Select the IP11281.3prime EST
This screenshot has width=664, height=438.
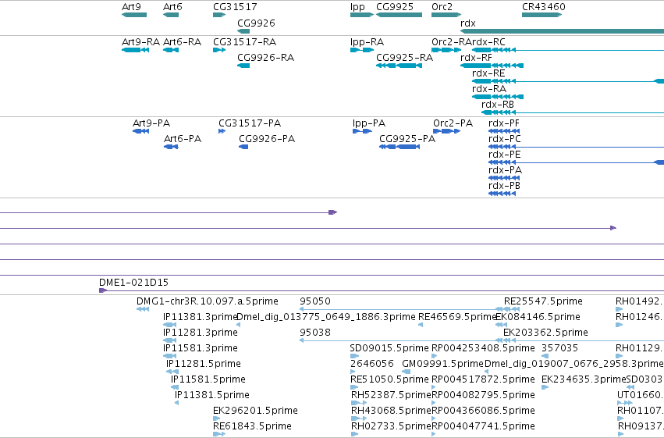tap(170, 340)
